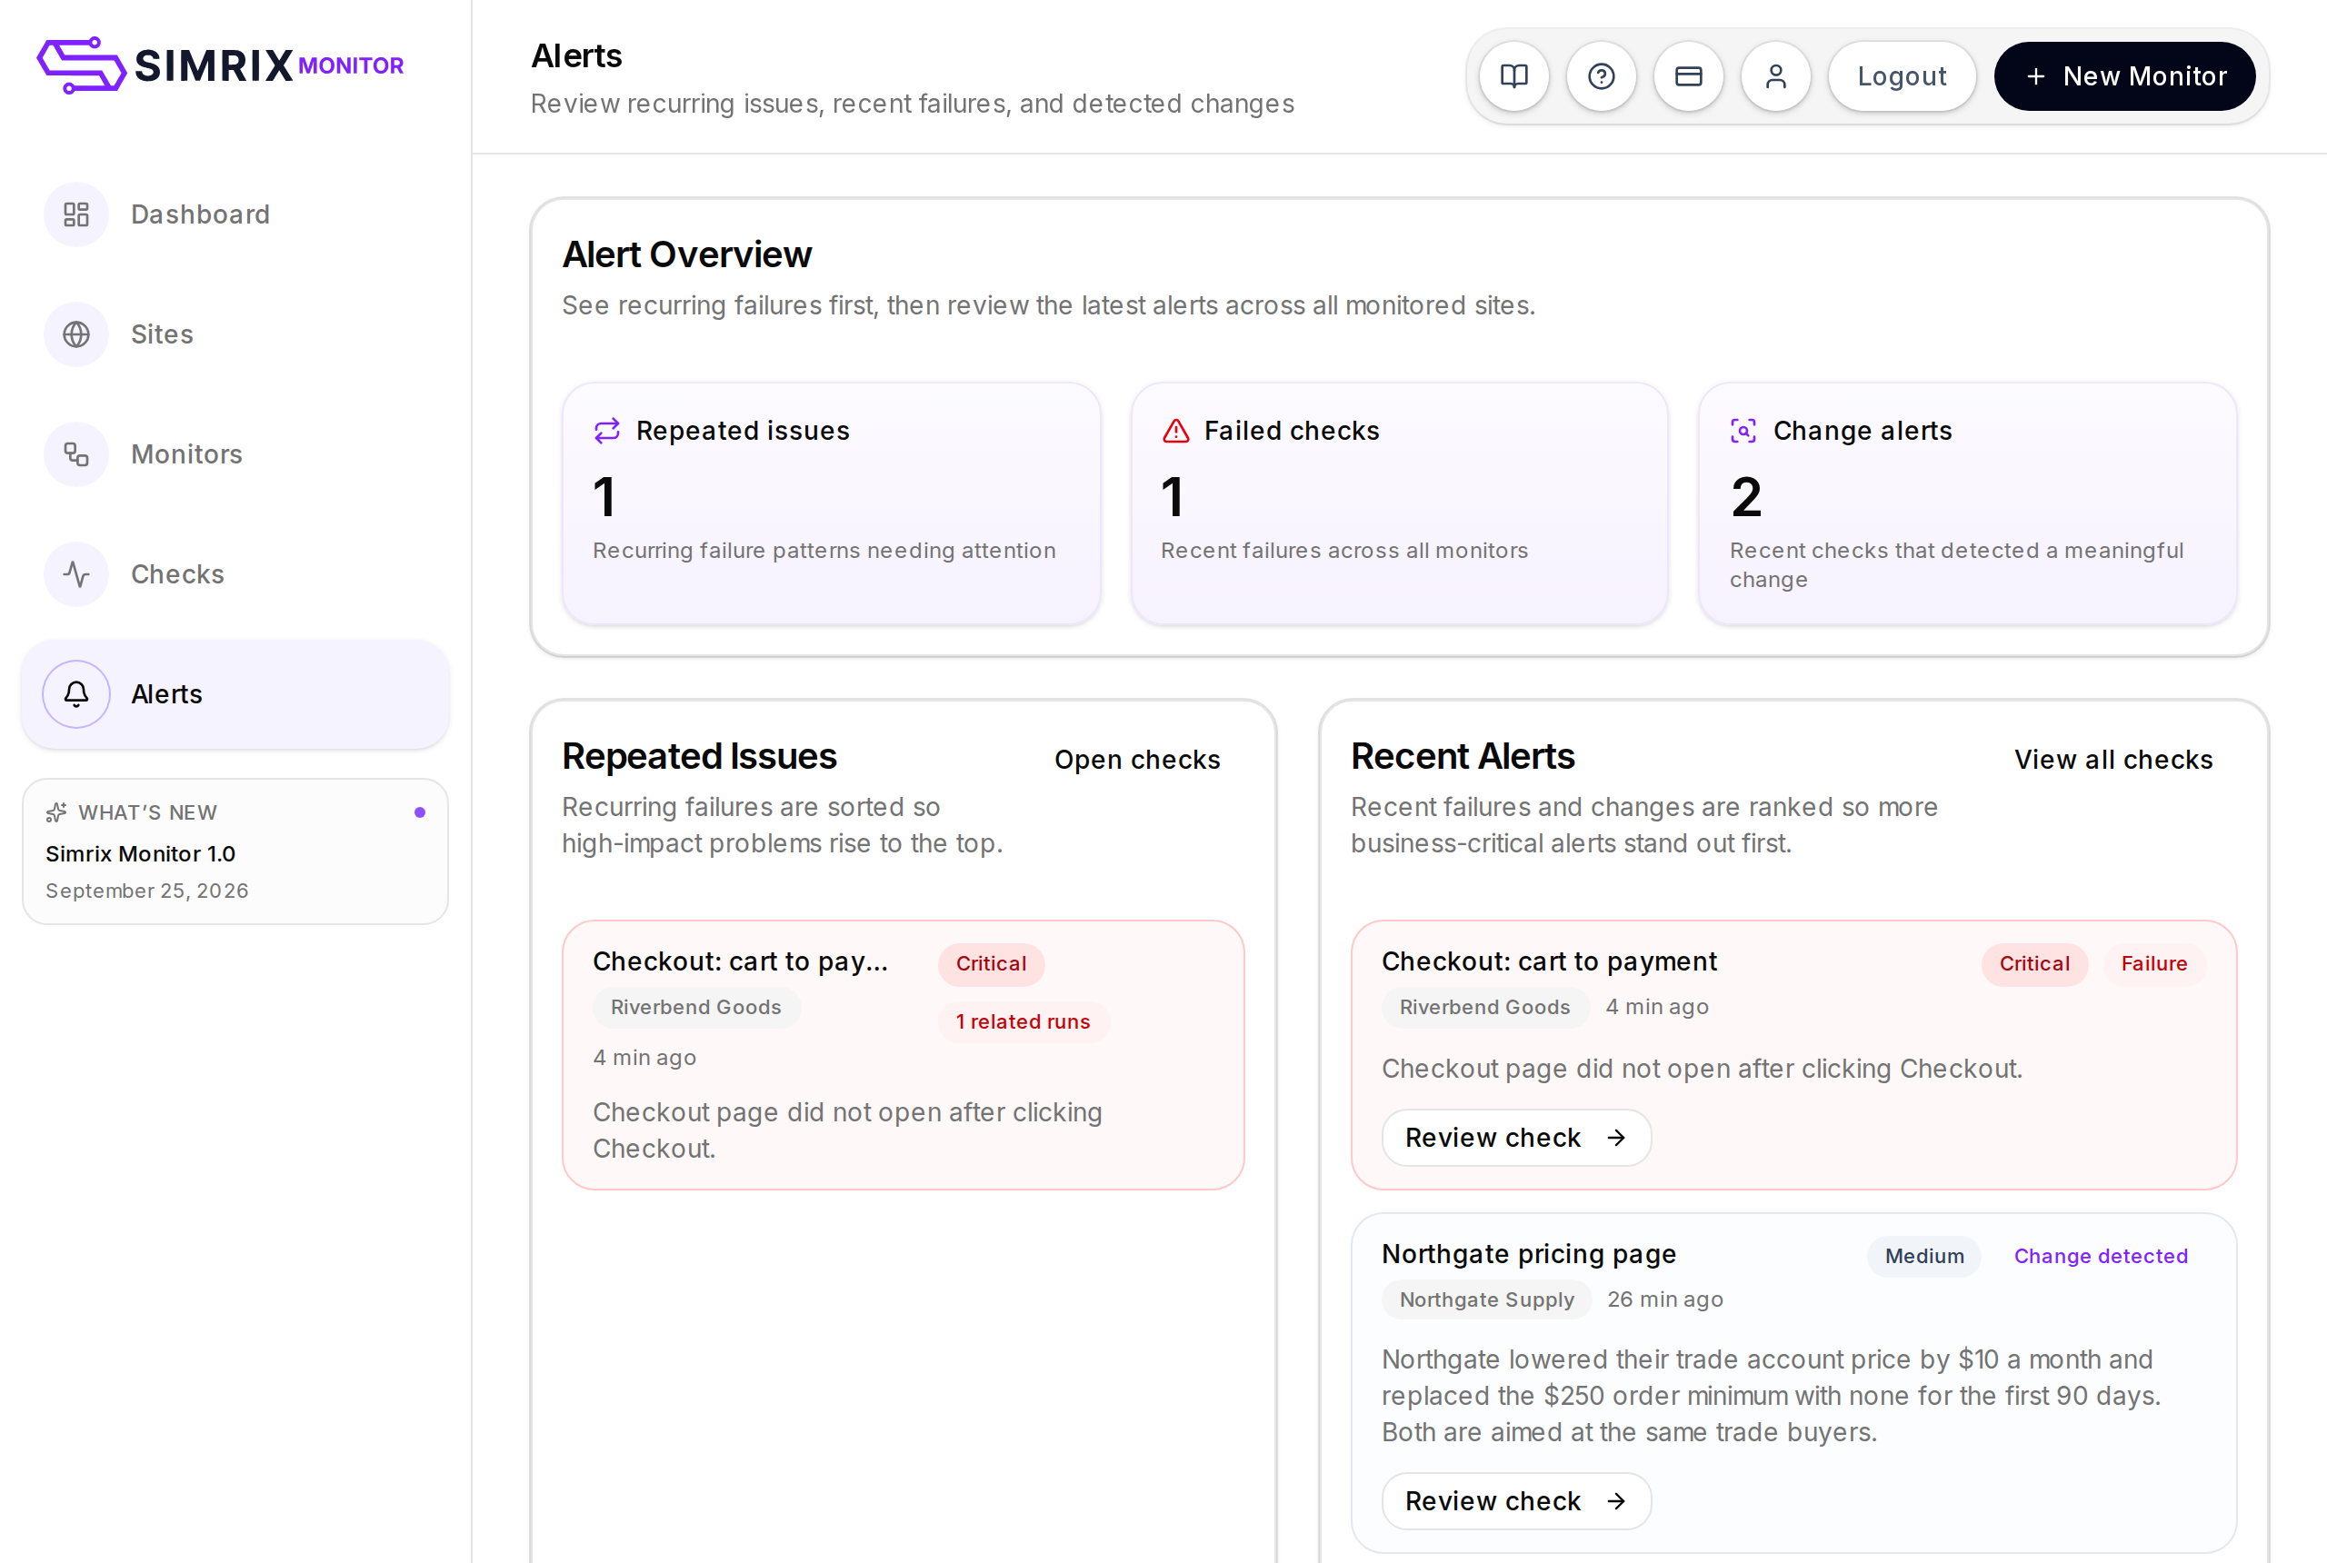Click the Change alerts scan icon
Image resolution: width=2327 pixels, height=1563 pixels.
click(1743, 431)
